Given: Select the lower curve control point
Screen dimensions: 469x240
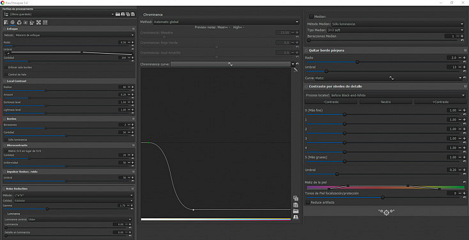Looking at the screenshot, I should pyautogui.click(x=193, y=210).
